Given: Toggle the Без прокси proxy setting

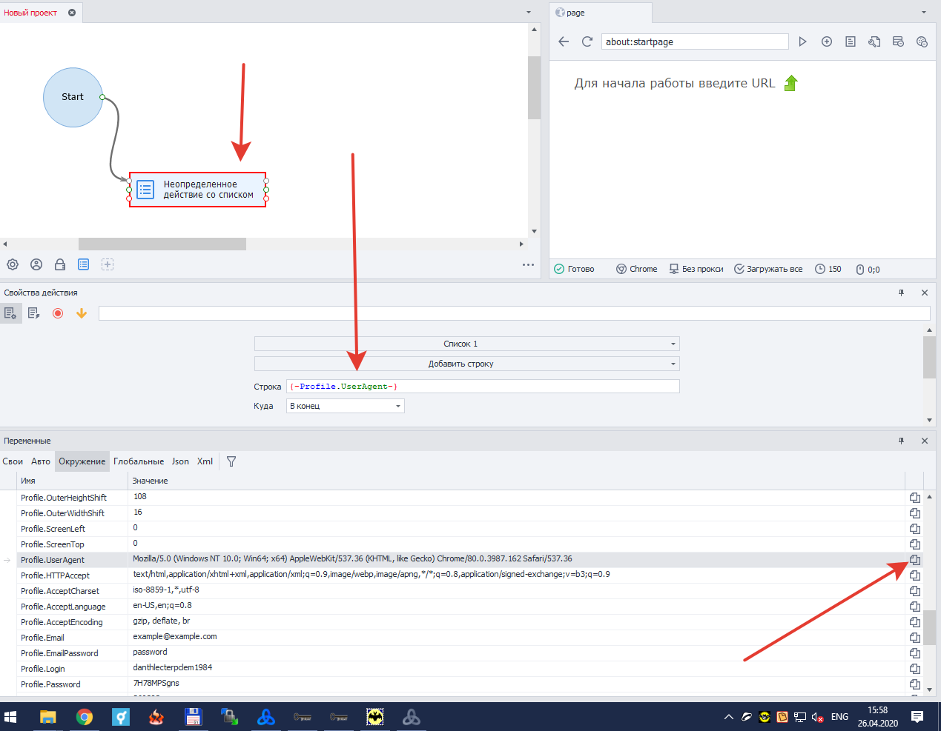Looking at the screenshot, I should [696, 269].
